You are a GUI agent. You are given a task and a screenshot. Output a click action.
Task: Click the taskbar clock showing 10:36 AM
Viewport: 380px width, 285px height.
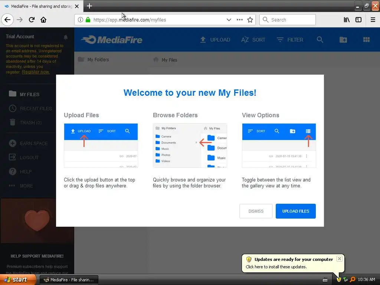click(366, 279)
